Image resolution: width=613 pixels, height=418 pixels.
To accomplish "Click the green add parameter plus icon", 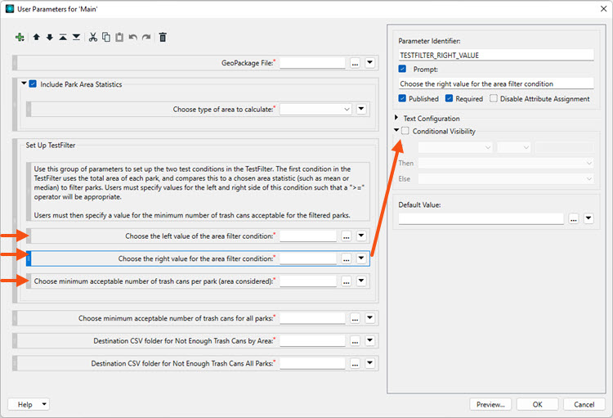I will [20, 37].
